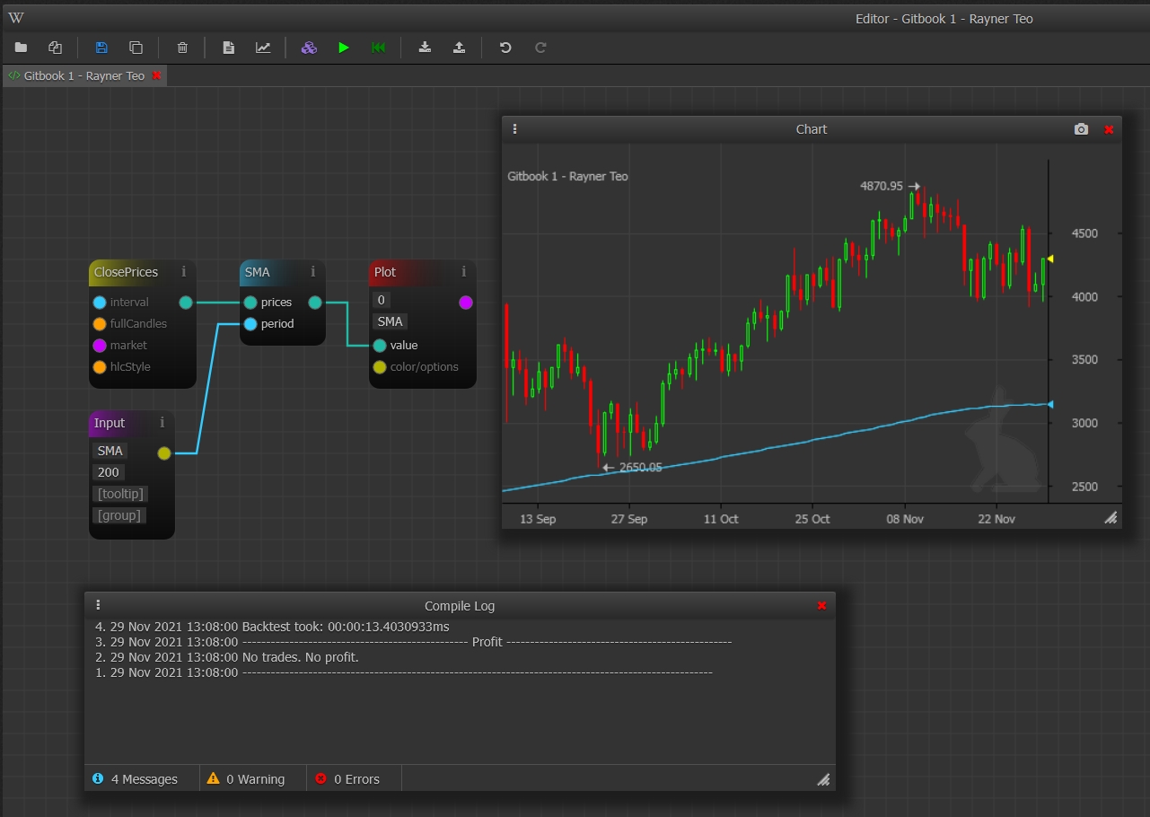This screenshot has height=817, width=1150.
Task: Save the strategy with the blue disk icon
Action: coord(101,48)
